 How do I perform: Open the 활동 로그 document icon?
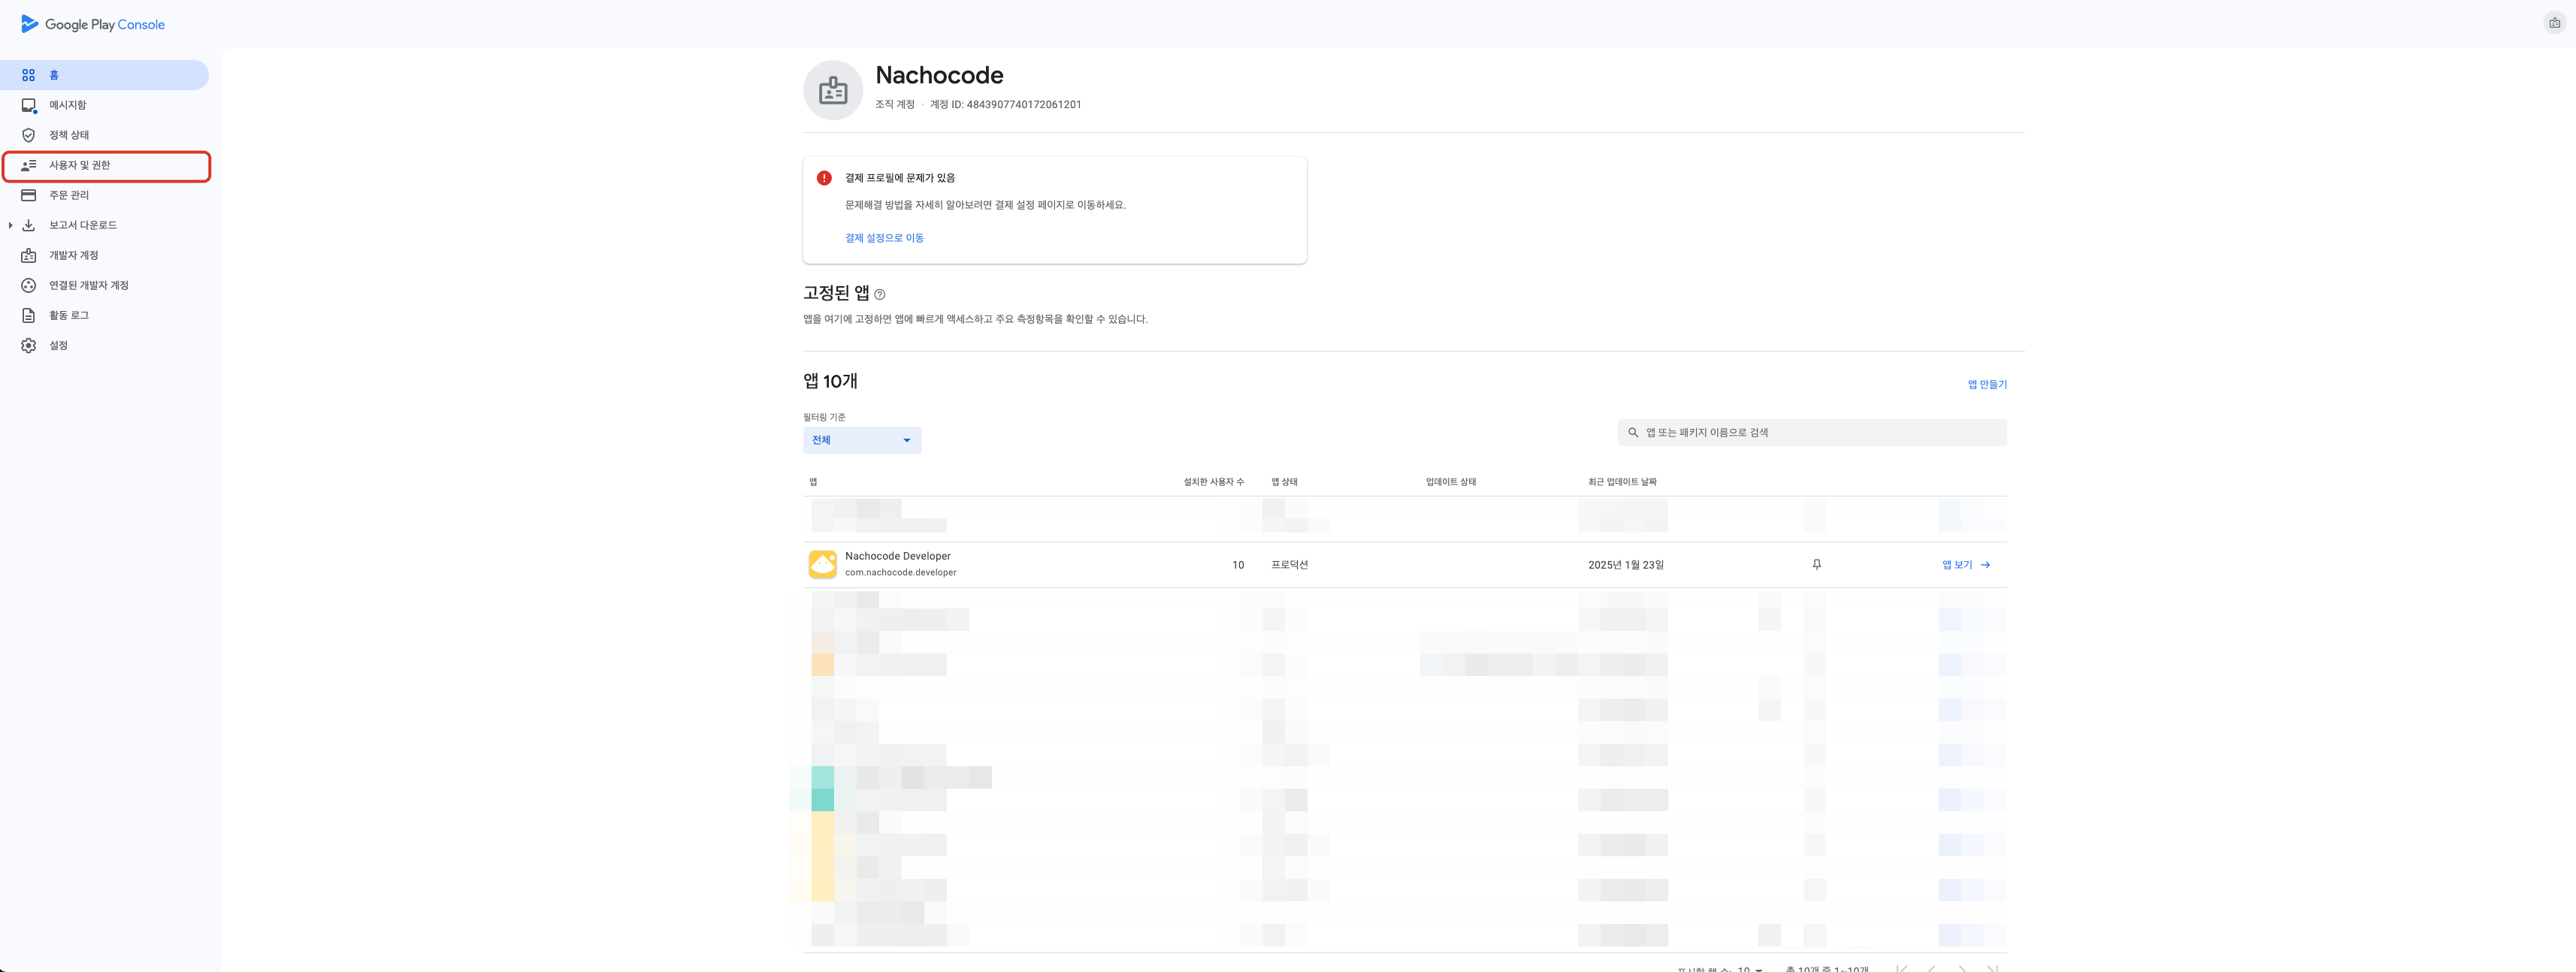tap(29, 315)
